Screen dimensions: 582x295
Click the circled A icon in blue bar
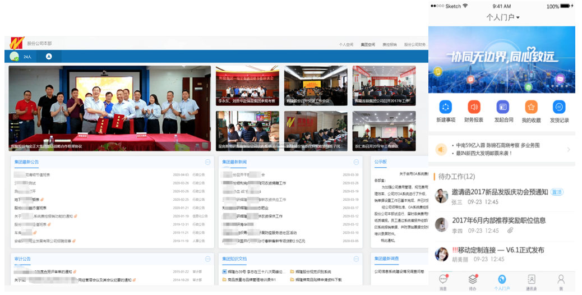[49, 57]
